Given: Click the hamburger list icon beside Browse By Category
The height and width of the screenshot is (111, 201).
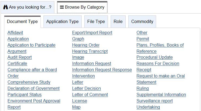Looking at the screenshot, I should [62, 7].
